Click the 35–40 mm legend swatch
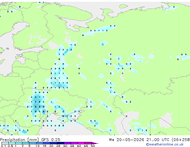 tap(74, 143)
